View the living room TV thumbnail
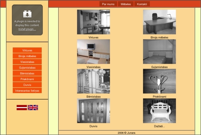The width and height of the screenshot is (201, 135). click(x=94, y=51)
